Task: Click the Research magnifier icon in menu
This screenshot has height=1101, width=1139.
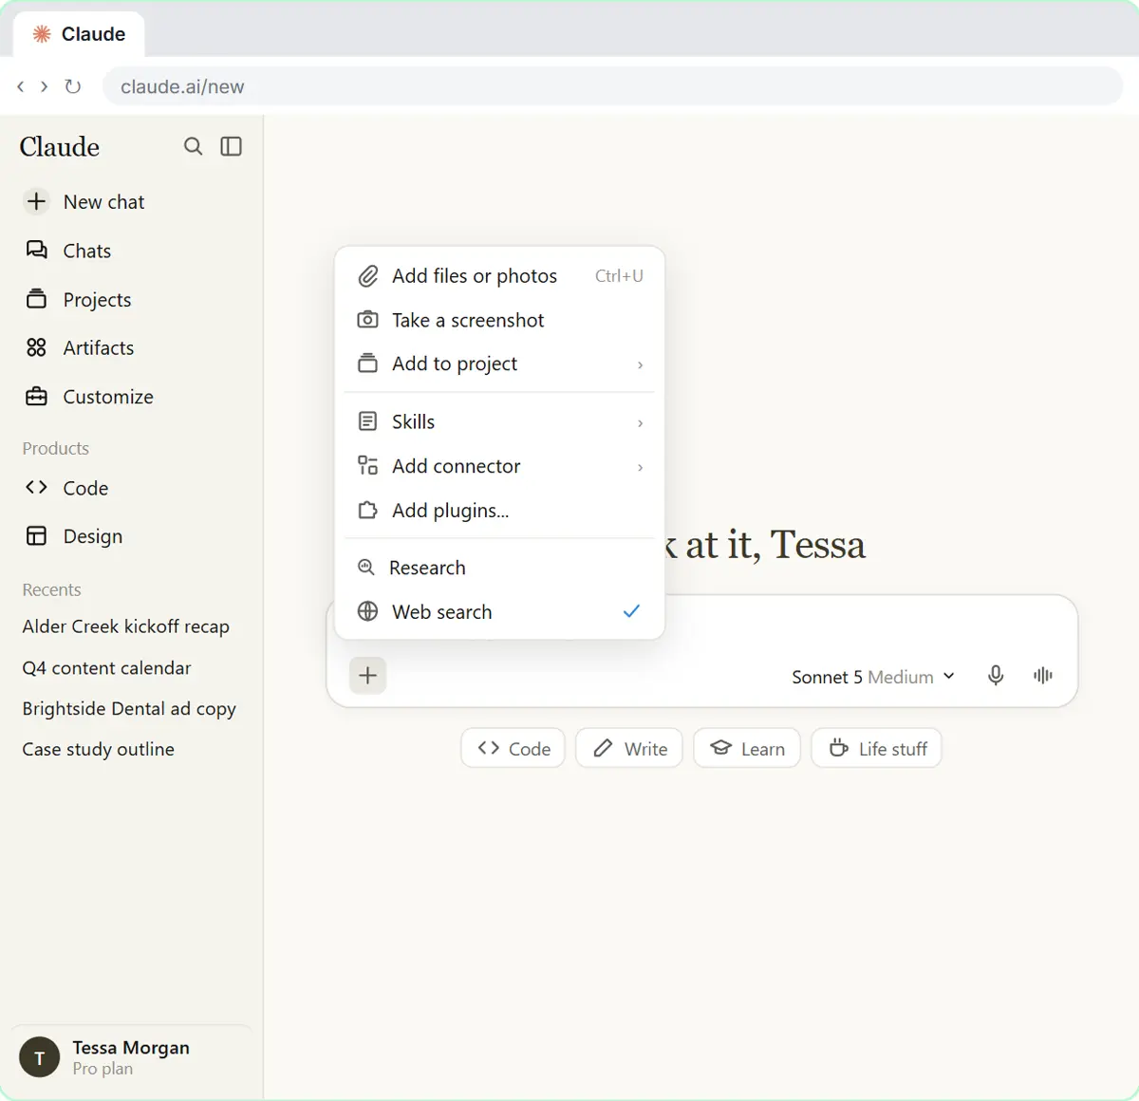Action: tap(365, 568)
